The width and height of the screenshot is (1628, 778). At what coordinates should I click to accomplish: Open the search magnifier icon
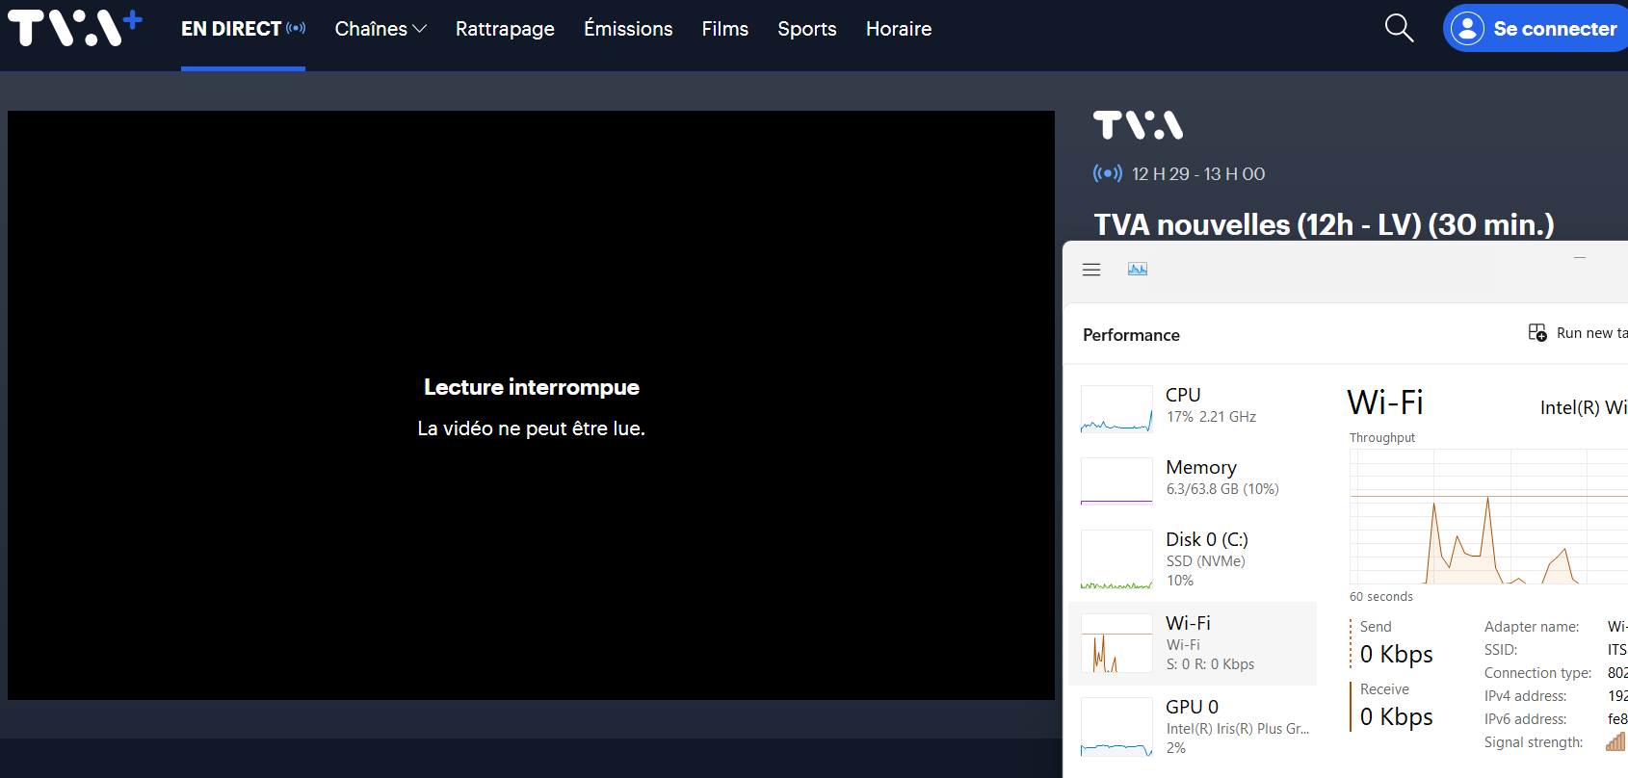click(1399, 29)
